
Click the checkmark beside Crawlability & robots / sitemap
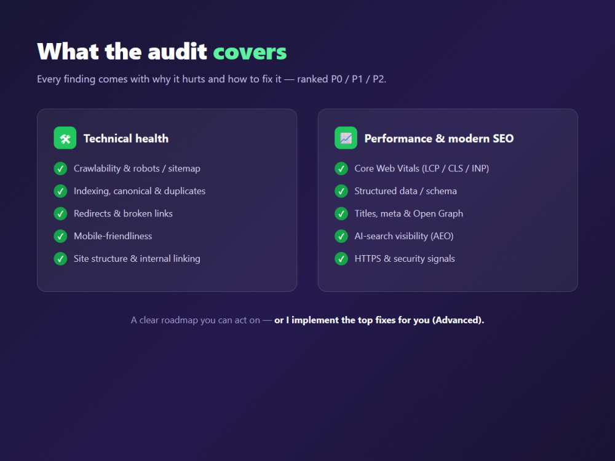pos(60,168)
